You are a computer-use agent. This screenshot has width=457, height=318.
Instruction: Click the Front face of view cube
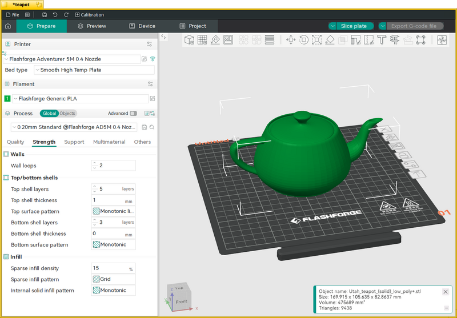[181, 302]
